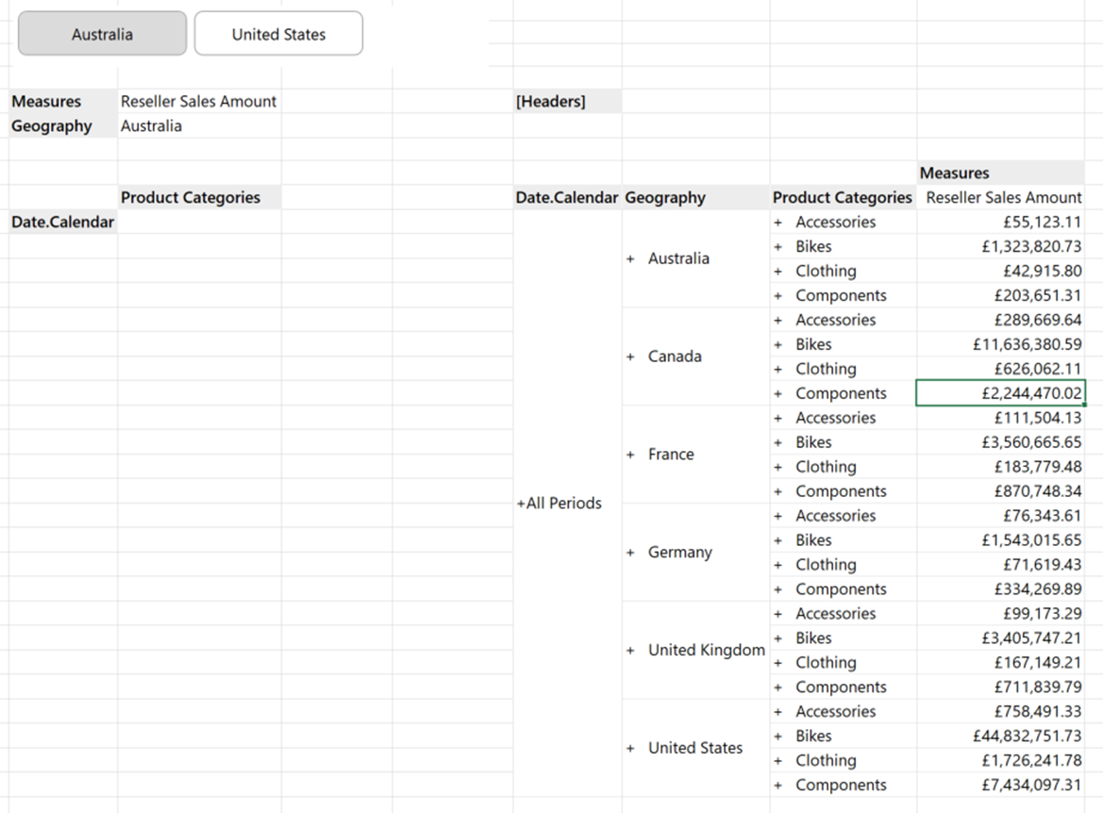This screenshot has width=1103, height=813.
Task: Expand Accessories under Australia
Action: (x=776, y=222)
